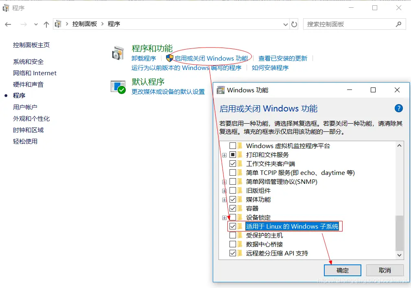Check 数据中心桥接 checkbox
This screenshot has width=411, height=288.
pos(232,244)
